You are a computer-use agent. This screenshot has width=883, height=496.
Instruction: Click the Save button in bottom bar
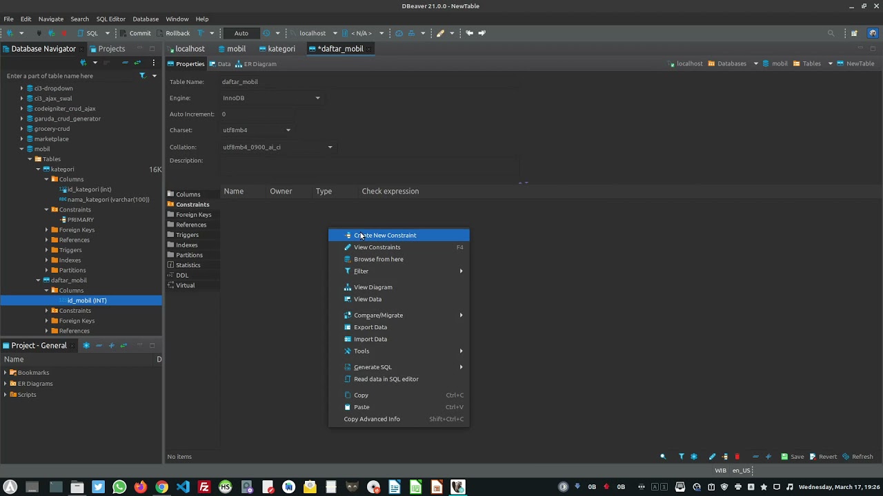(792, 457)
